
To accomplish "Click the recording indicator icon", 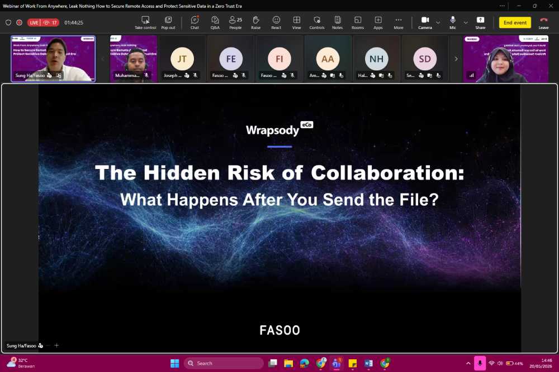I will click(19, 22).
